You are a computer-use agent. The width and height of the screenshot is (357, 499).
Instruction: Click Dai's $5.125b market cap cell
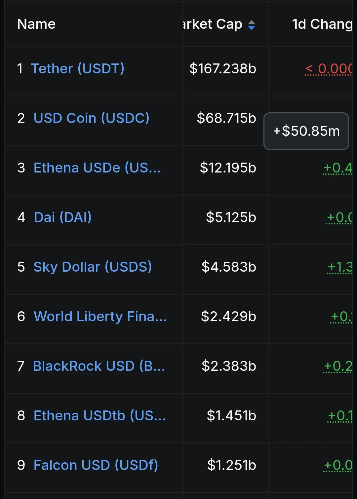pyautogui.click(x=231, y=217)
